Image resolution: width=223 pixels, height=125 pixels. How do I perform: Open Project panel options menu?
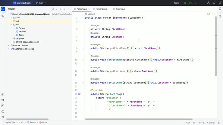point(64,9)
